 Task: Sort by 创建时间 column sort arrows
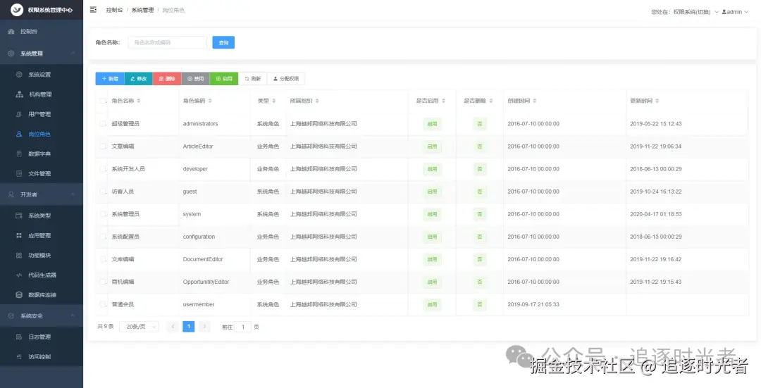pyautogui.click(x=534, y=101)
